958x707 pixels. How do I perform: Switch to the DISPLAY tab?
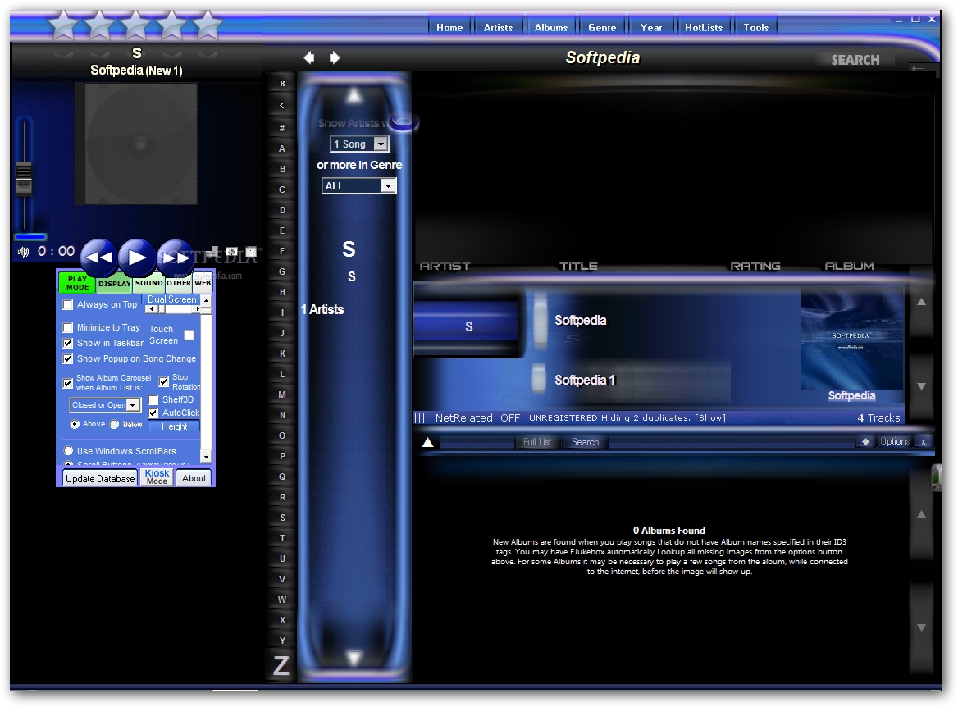coord(114,284)
